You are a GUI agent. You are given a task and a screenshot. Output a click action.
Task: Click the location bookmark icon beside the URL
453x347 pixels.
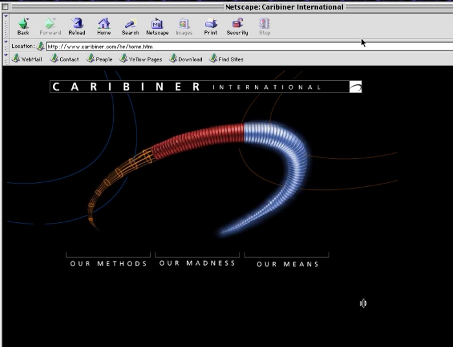[40, 46]
